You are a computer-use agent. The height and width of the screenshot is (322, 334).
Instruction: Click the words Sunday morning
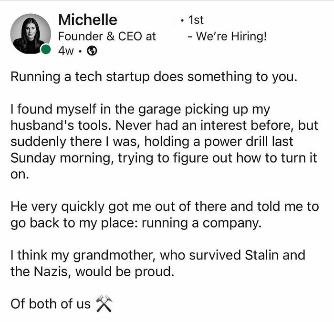point(61,158)
